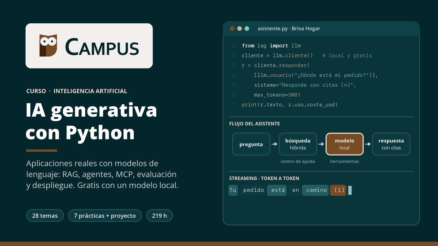Click the "Tu" streaming token
Image resolution: width=438 pixels, height=246 pixels.
click(x=233, y=190)
